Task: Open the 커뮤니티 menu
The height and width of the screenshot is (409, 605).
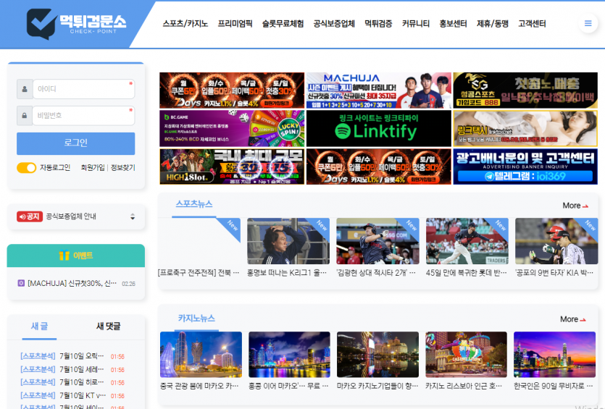Action: [x=416, y=24]
